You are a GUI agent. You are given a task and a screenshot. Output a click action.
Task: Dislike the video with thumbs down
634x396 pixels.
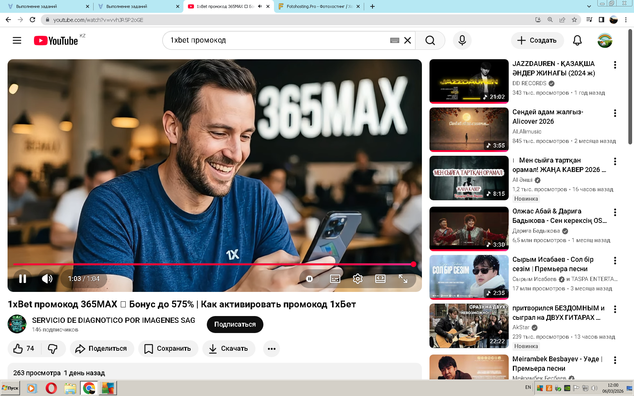[x=53, y=348]
